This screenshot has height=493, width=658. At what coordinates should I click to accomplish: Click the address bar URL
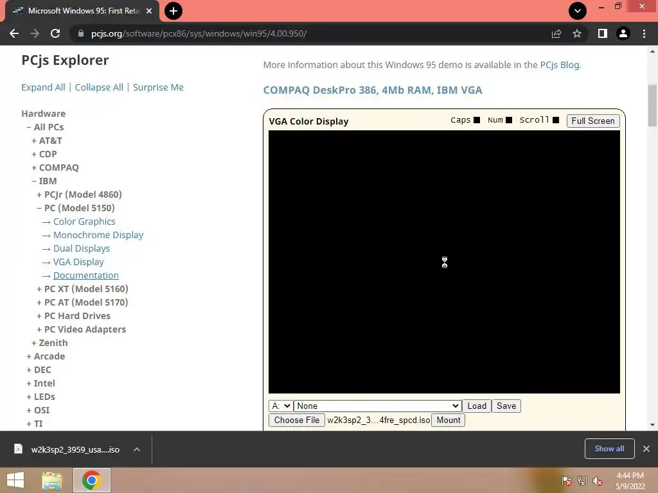click(199, 33)
